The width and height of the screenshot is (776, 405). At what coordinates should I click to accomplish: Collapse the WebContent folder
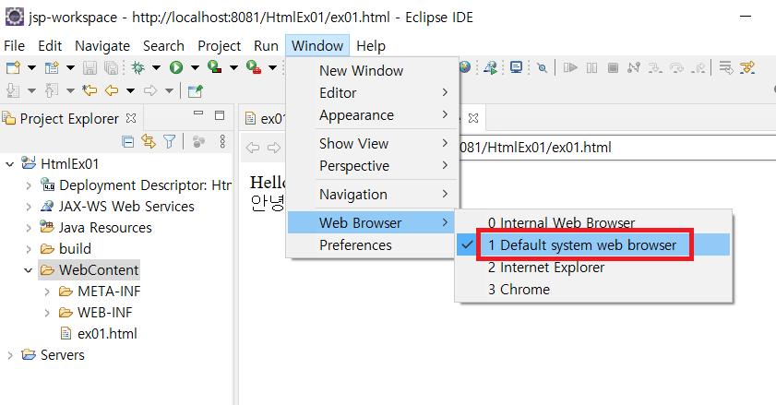coord(29,270)
